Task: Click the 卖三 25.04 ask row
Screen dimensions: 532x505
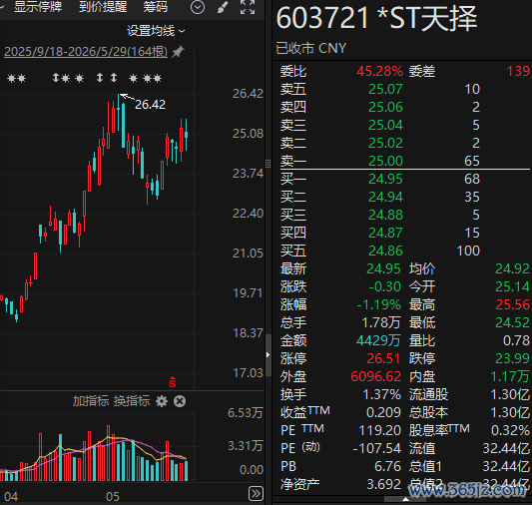Action: point(404,125)
